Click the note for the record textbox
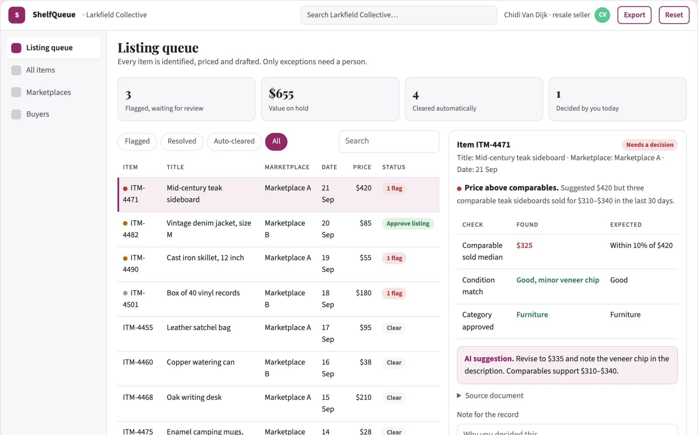This screenshot has width=698, height=435. coord(567,430)
